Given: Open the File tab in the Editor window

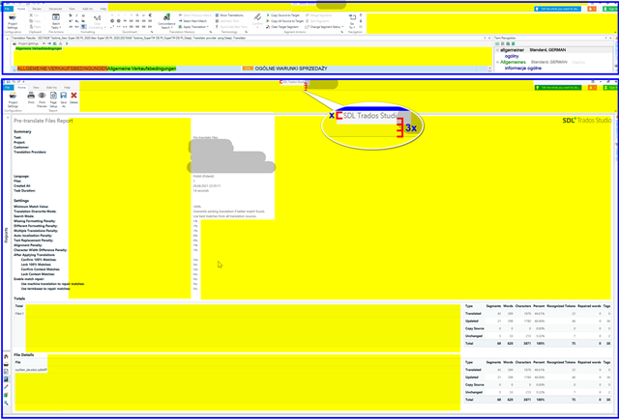Looking at the screenshot, I should point(7,9).
